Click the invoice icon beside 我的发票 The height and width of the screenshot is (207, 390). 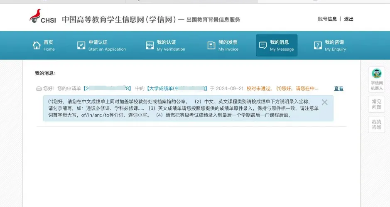[211, 45]
